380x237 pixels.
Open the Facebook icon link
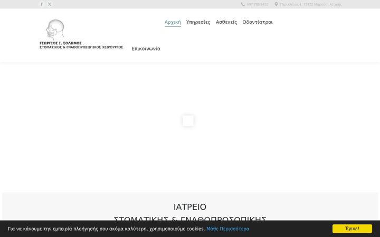click(42, 4)
